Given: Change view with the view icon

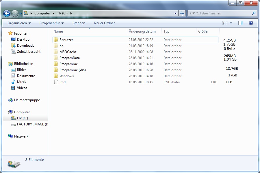Looking at the screenshot, I should click(x=225, y=23).
